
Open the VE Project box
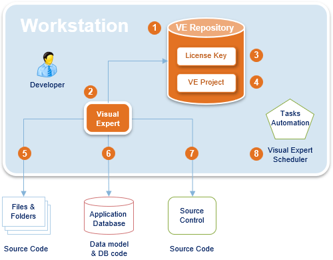point(206,83)
